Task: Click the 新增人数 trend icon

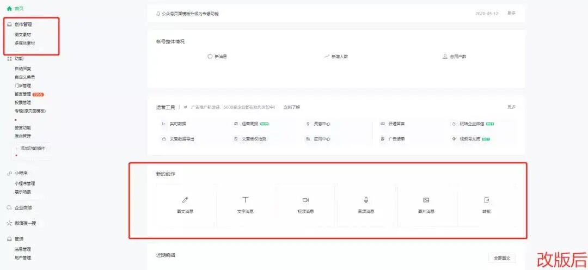Action: (x=327, y=56)
